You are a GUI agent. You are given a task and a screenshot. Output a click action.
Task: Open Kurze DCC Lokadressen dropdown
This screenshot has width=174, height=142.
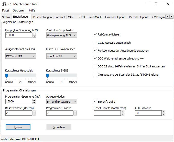pyautogui.click(x=62, y=56)
